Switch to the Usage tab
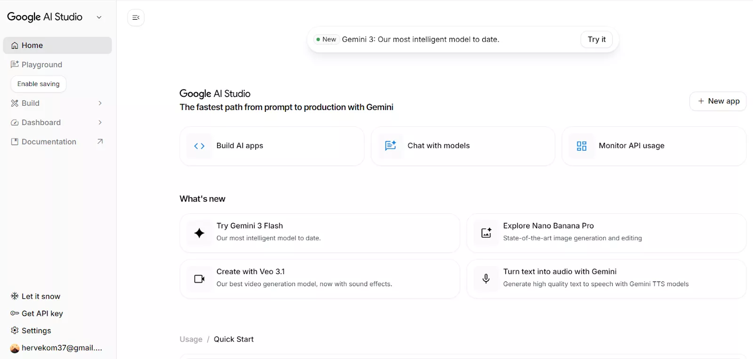Viewport: 753px width, 359px height. click(x=191, y=339)
